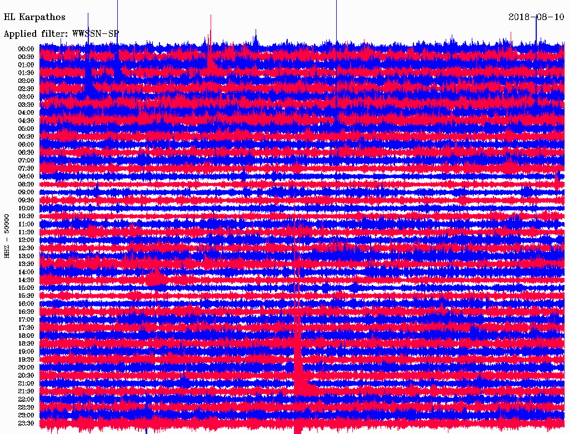Select the 12:30 time label
The width and height of the screenshot is (569, 434).
tap(26, 248)
